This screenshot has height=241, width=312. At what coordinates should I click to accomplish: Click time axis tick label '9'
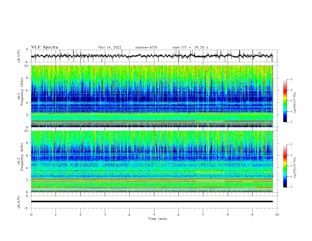tap(252, 215)
